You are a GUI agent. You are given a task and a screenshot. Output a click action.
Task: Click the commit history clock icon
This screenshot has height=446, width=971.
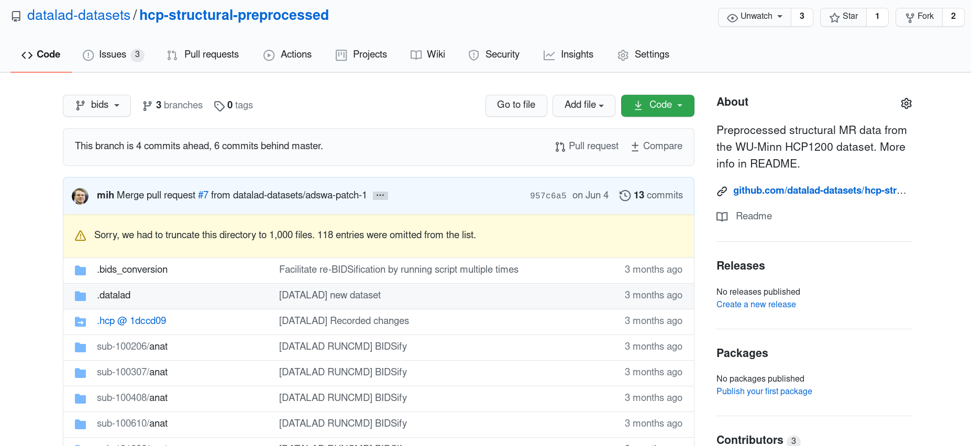[x=624, y=196]
